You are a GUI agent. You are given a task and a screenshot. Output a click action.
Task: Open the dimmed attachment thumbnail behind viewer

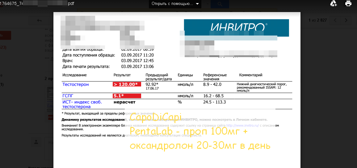pos(49,104)
